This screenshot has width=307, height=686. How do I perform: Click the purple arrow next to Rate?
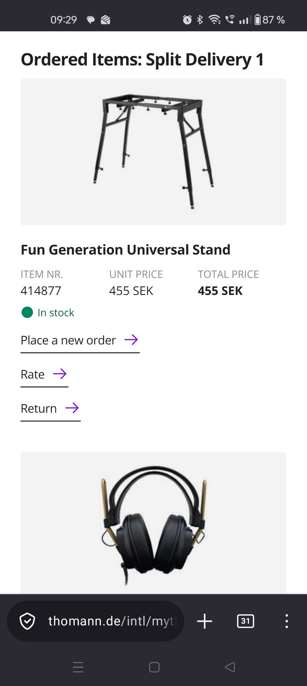click(x=60, y=374)
